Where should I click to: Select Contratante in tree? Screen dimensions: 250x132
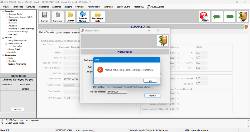(x=13, y=23)
